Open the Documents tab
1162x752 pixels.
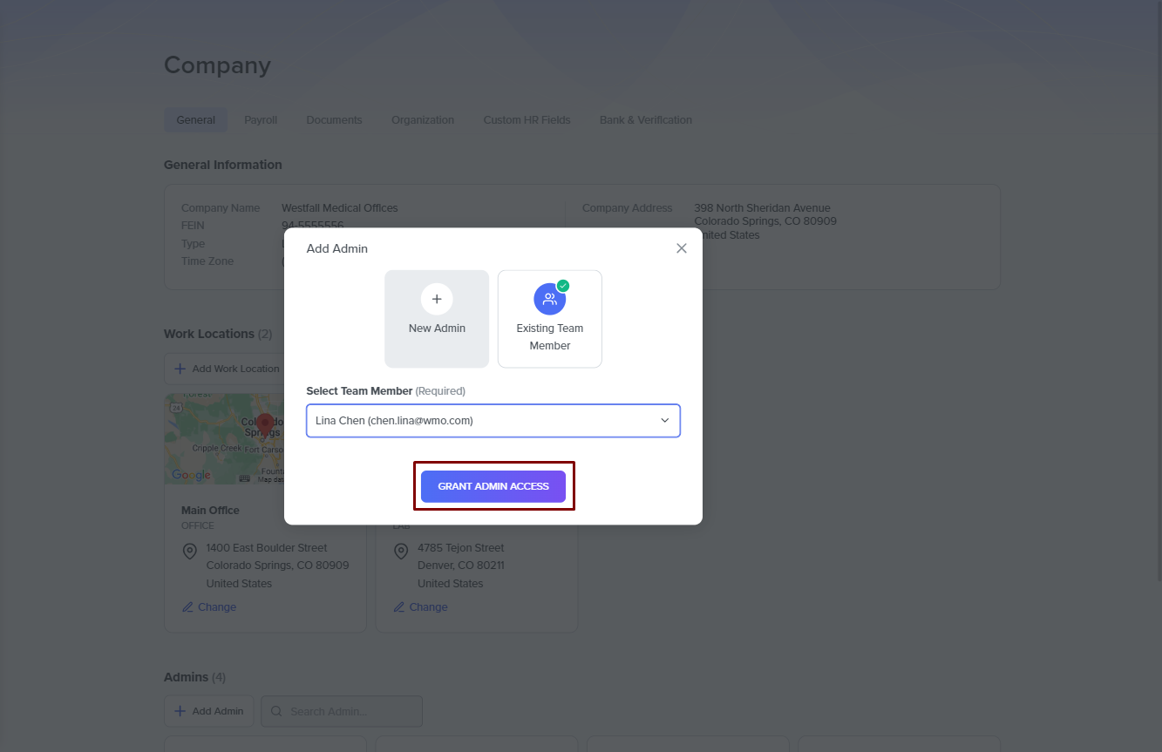coord(334,120)
